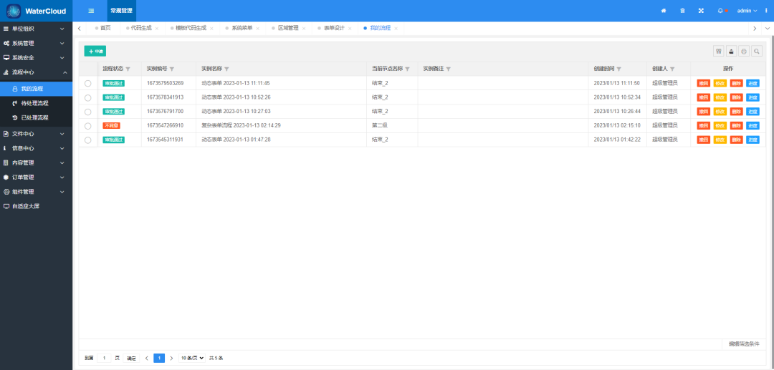Open the 10 条/页 page size dropdown
The image size is (774, 370).
coord(192,358)
